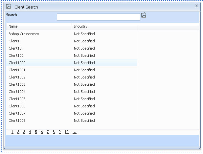Click the ellipsis link for more pages
This screenshot has height=154, width=203.
[75, 132]
